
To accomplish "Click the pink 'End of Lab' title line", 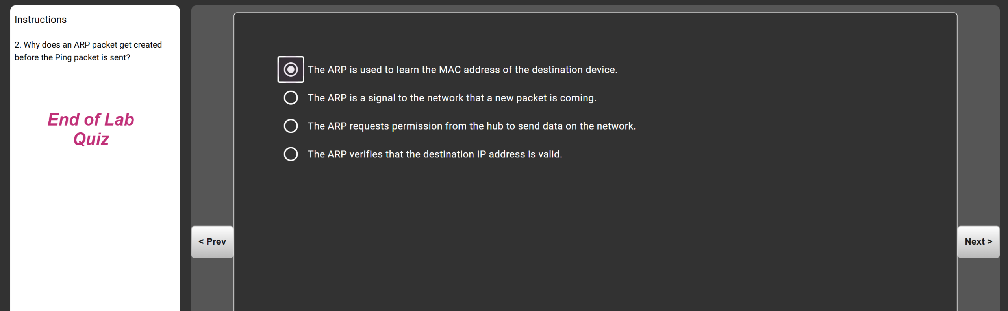I will click(91, 120).
